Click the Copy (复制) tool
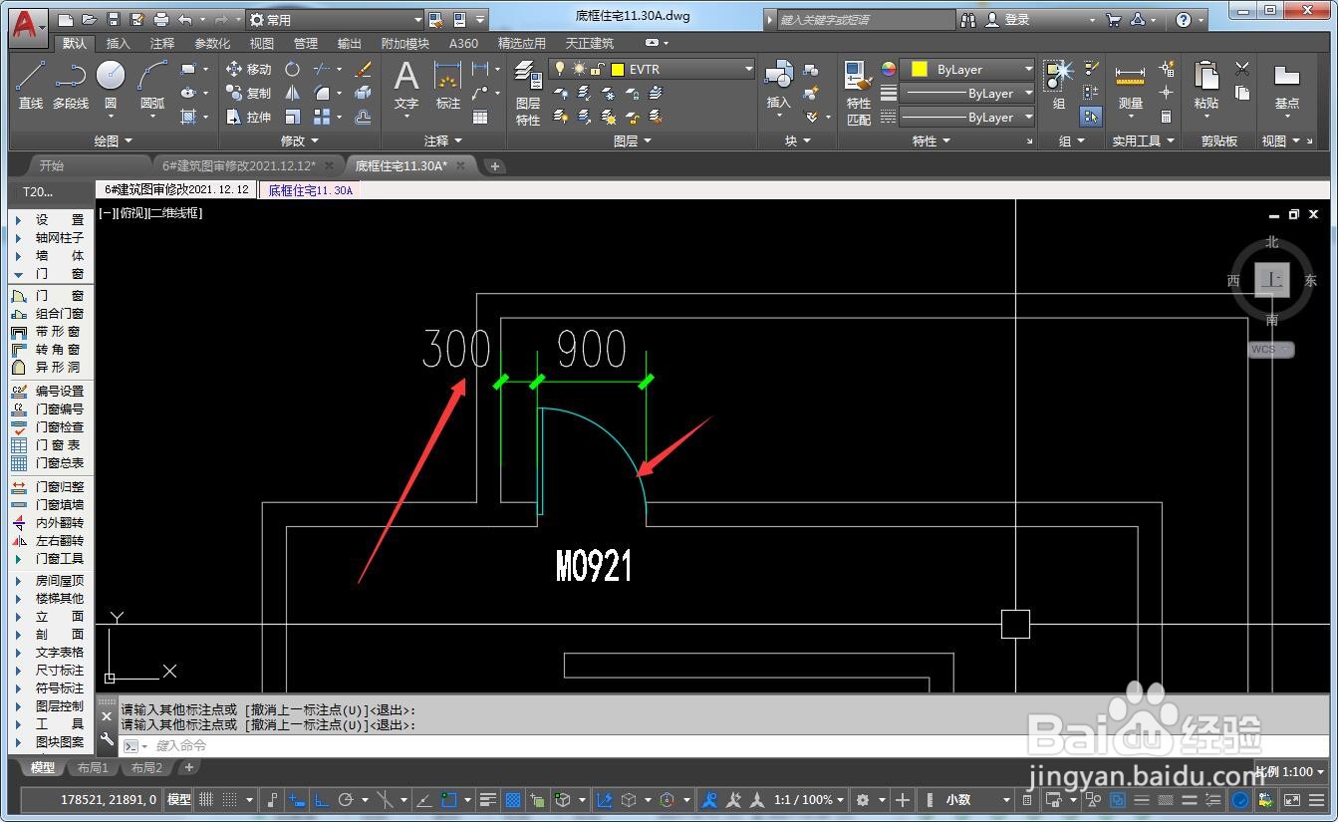 click(x=248, y=93)
